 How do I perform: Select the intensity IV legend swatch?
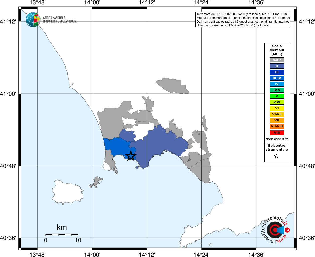point(277,84)
